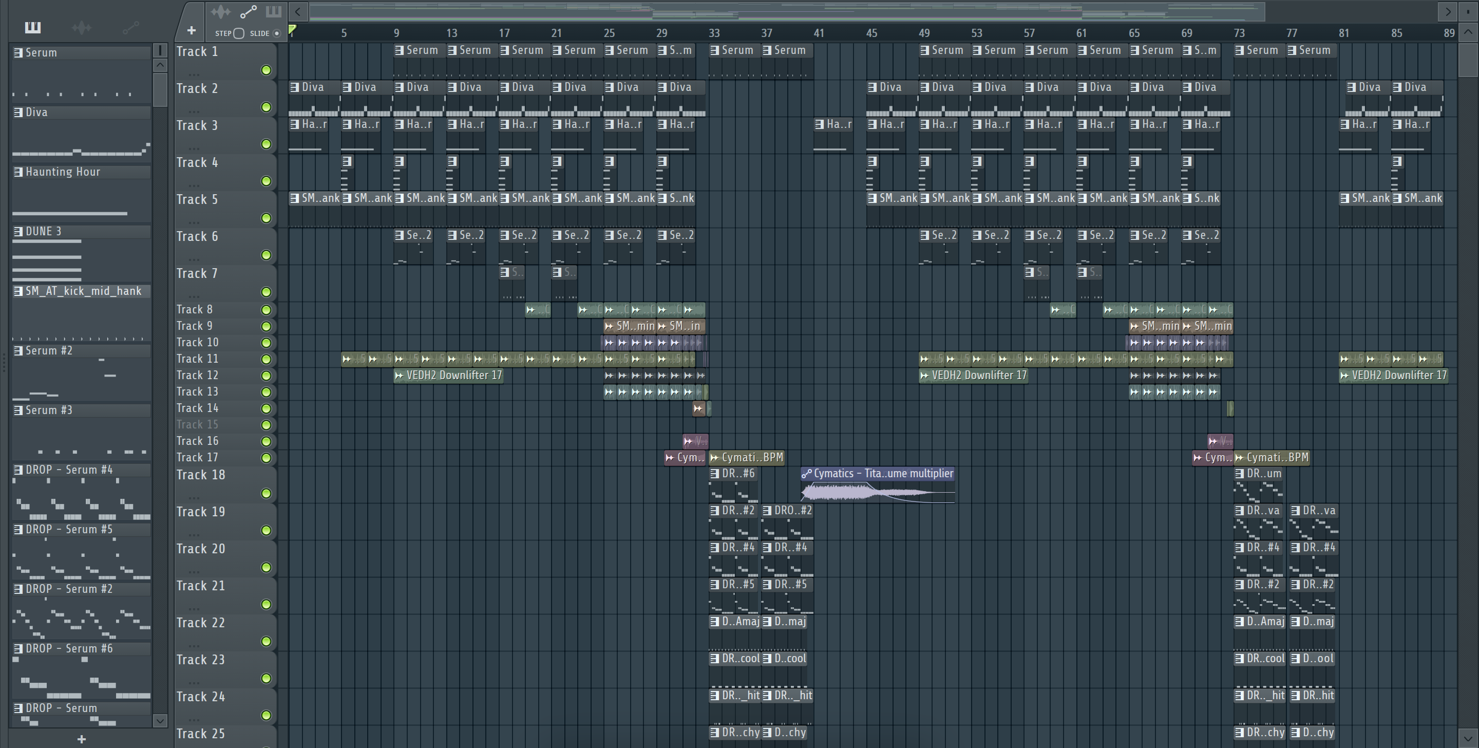1479x748 pixels.
Task: Click the pattern icon beside DROP - Serum #6
Action: pos(18,649)
